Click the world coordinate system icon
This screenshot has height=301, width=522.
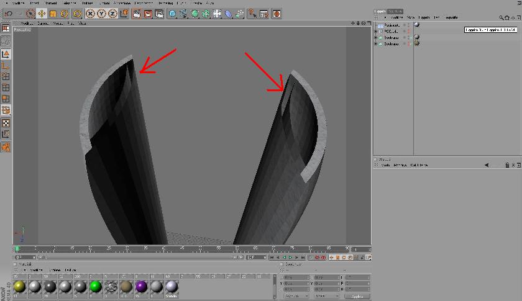click(x=124, y=14)
